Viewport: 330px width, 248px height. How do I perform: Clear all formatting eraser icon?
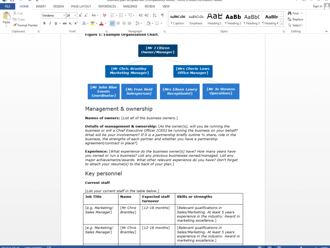(104, 15)
